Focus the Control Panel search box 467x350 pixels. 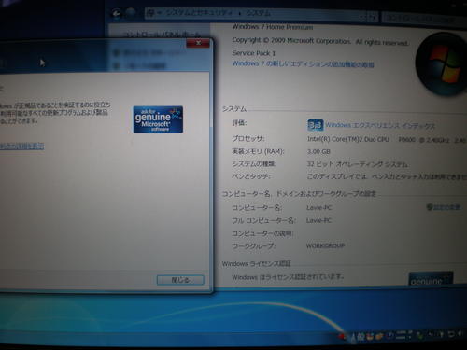[423, 19]
